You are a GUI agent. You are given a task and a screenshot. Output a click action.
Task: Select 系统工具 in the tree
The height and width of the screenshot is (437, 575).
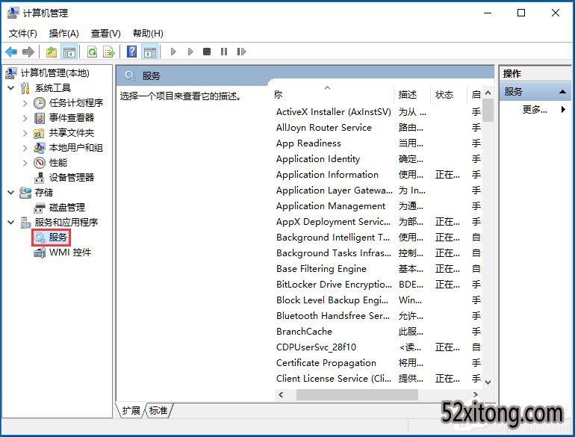pyautogui.click(x=53, y=88)
